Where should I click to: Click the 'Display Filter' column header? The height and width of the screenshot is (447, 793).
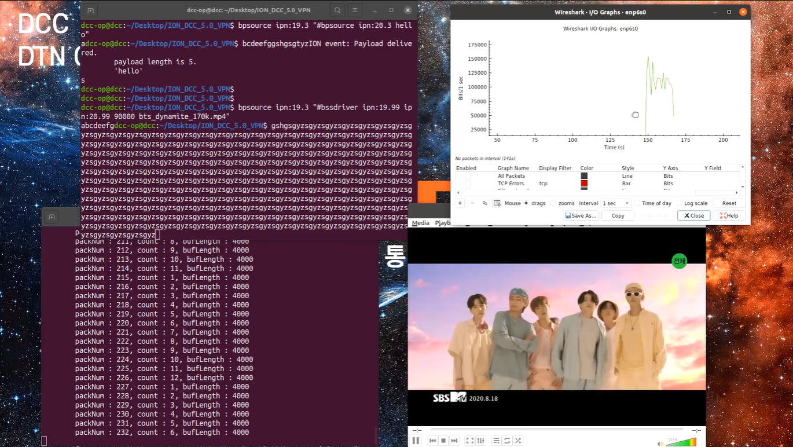click(x=555, y=168)
